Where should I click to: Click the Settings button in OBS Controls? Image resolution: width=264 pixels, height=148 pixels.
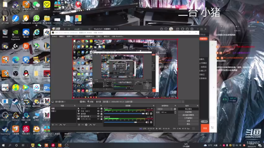(x=188, y=121)
